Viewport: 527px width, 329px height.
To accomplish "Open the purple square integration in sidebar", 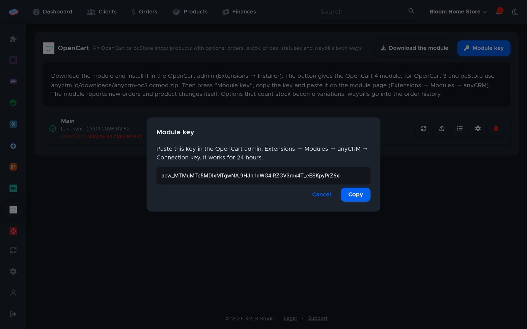I will [x=13, y=60].
